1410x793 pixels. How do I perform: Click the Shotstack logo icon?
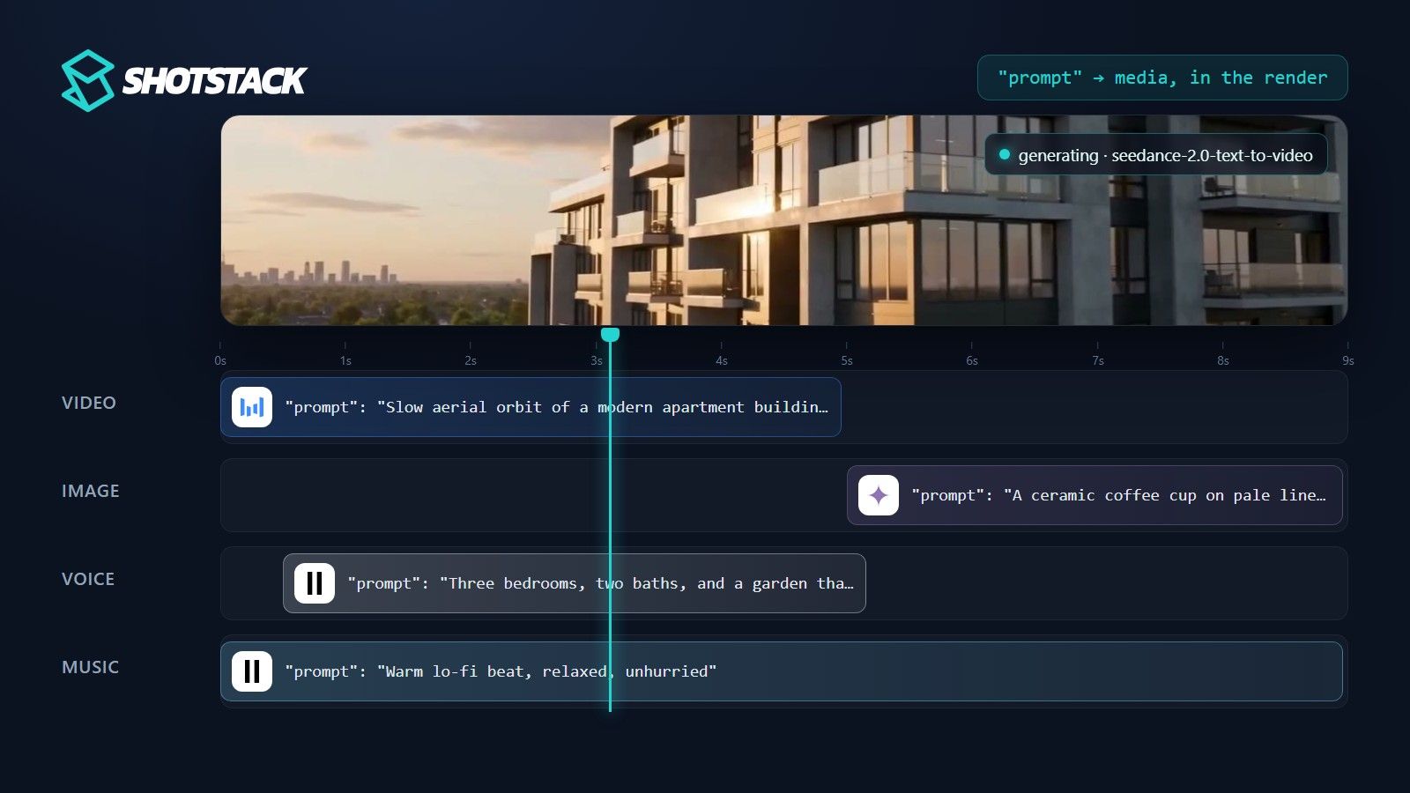tap(87, 80)
